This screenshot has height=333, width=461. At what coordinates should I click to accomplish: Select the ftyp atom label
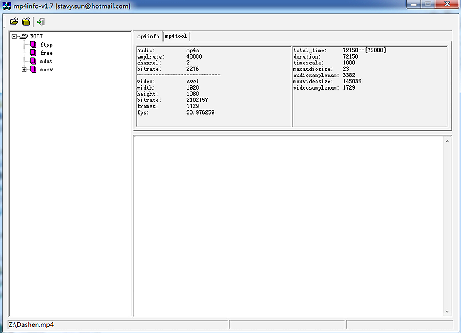(x=46, y=45)
